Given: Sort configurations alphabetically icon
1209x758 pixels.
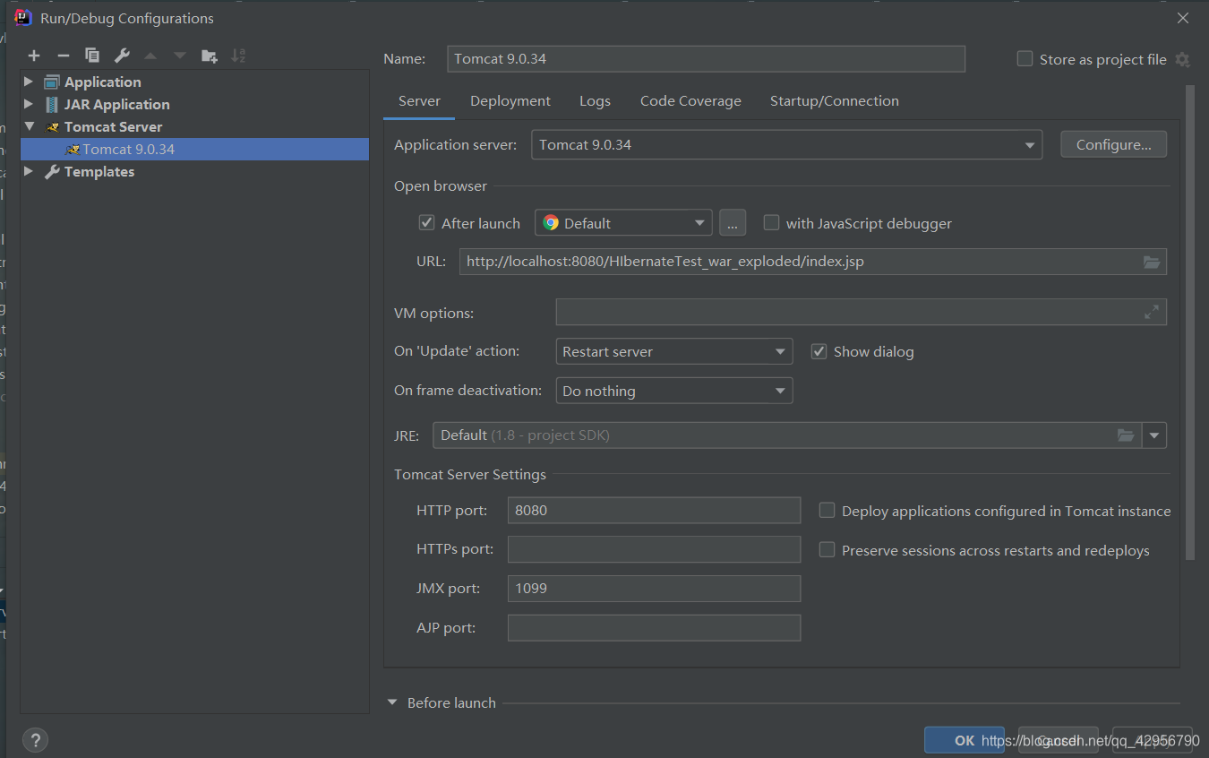Looking at the screenshot, I should [x=238, y=56].
